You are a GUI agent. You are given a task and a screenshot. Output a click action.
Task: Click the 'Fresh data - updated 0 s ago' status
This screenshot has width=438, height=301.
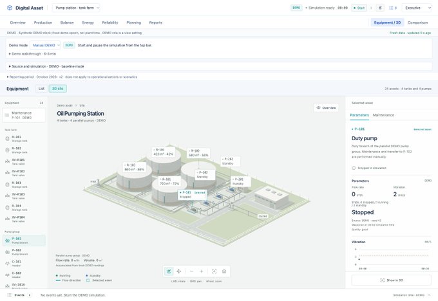[x=410, y=33]
